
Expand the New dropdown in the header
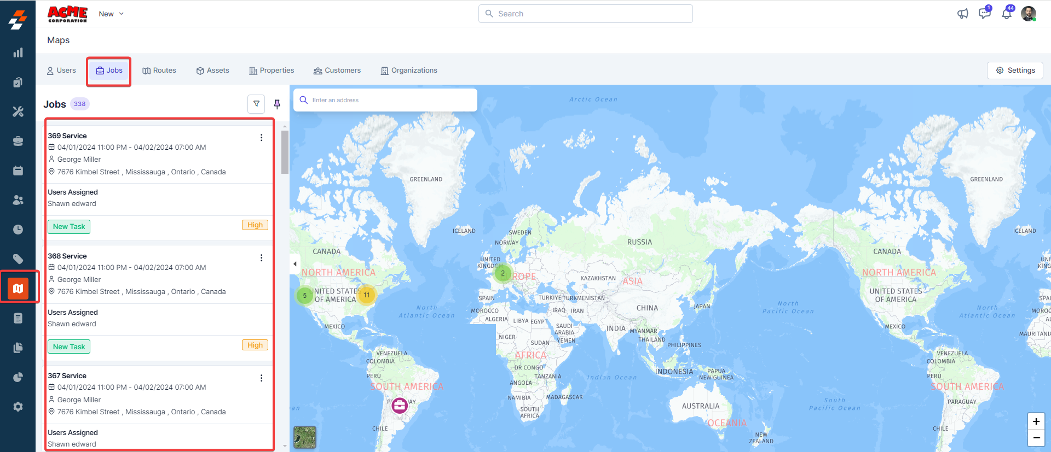(x=111, y=14)
